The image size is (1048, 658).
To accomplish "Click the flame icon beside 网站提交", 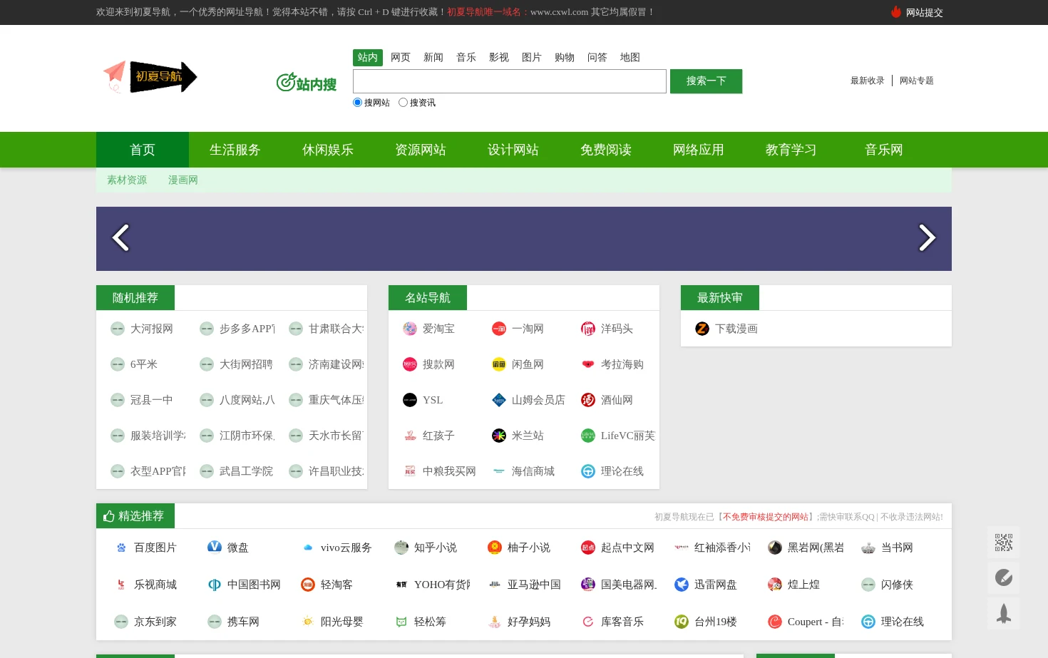I will [896, 12].
